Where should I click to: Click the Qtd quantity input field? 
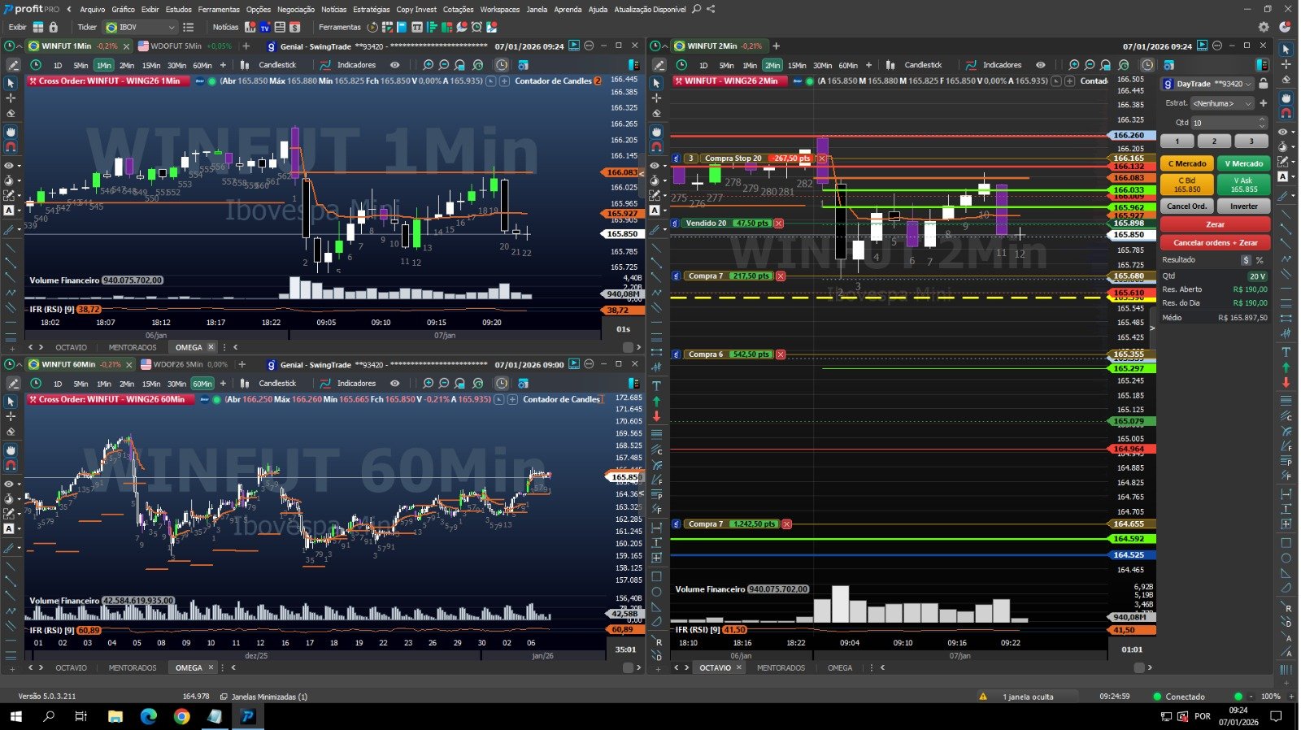(x=1224, y=123)
